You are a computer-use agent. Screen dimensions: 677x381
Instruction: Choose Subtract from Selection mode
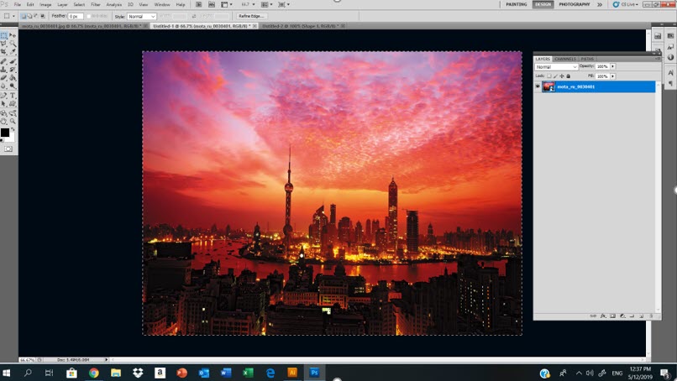click(36, 17)
